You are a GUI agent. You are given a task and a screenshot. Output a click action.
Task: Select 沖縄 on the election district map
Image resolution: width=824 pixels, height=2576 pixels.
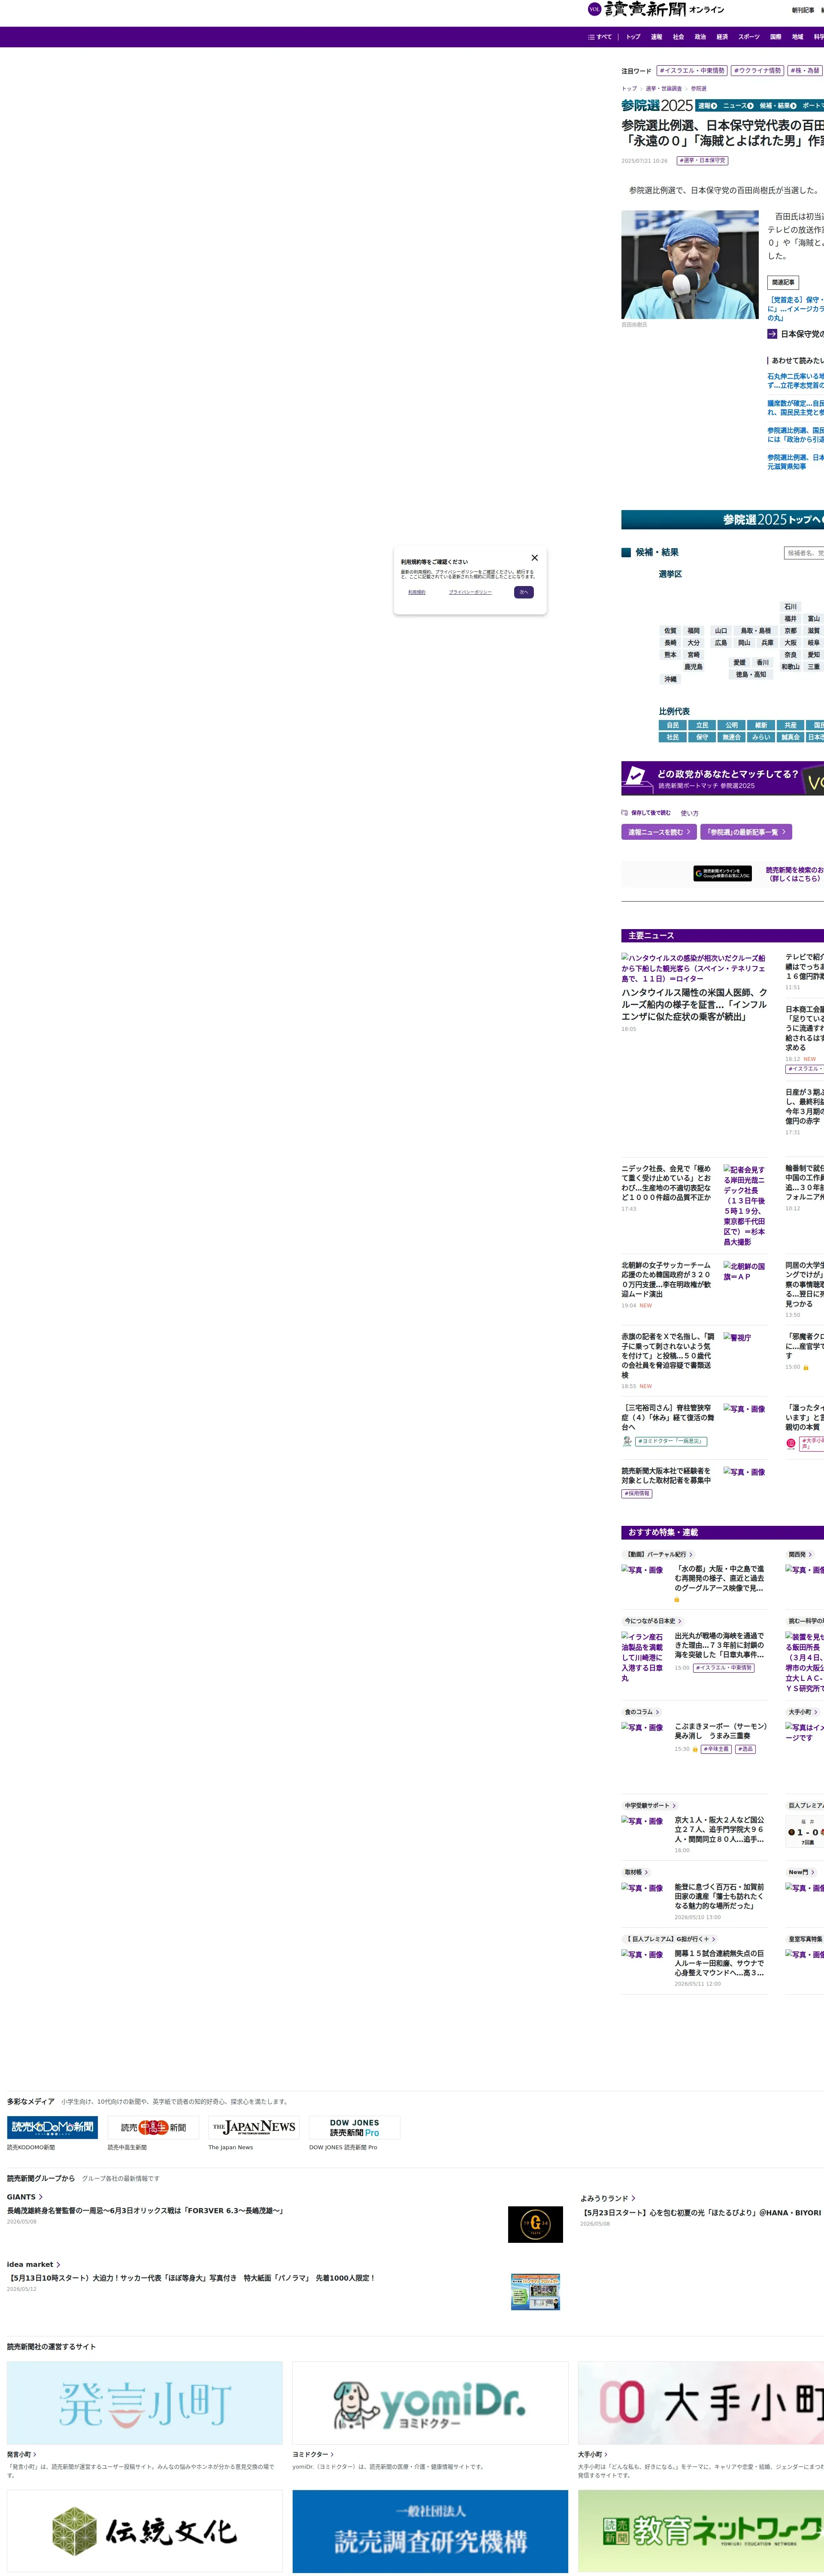670,679
